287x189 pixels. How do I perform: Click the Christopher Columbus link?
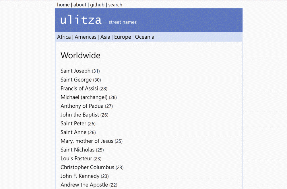click(87, 167)
